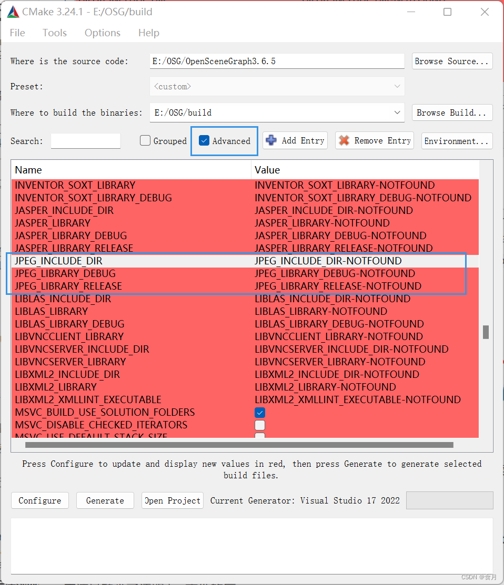Select LIBXML2_XMLLINT_EXECUTABLE entry name

click(x=88, y=400)
